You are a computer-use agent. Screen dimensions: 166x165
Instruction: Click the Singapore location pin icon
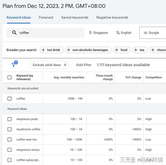[x=90, y=33]
